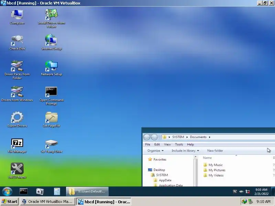
Task: Open the HBCD Menu shortcut
Action: tap(17, 171)
